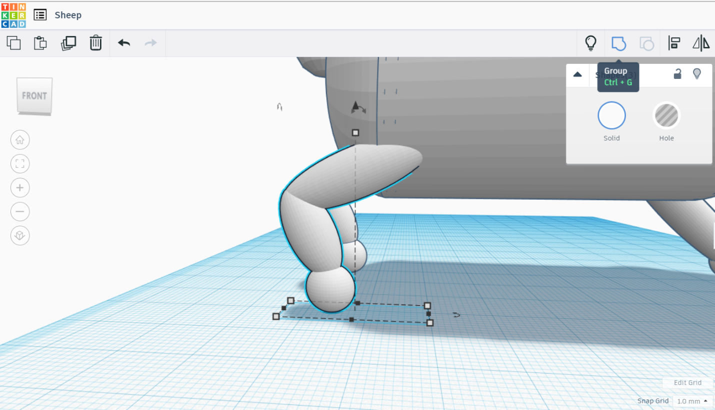Duplicate the selected shapes
This screenshot has height=410, width=715.
coord(68,43)
